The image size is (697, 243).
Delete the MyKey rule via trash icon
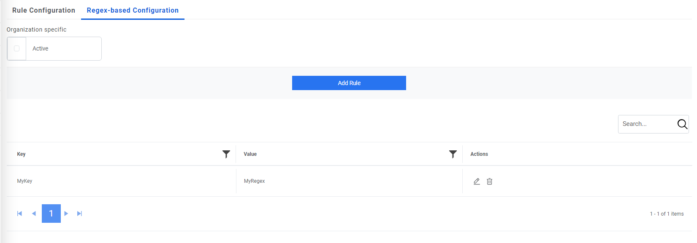489,181
